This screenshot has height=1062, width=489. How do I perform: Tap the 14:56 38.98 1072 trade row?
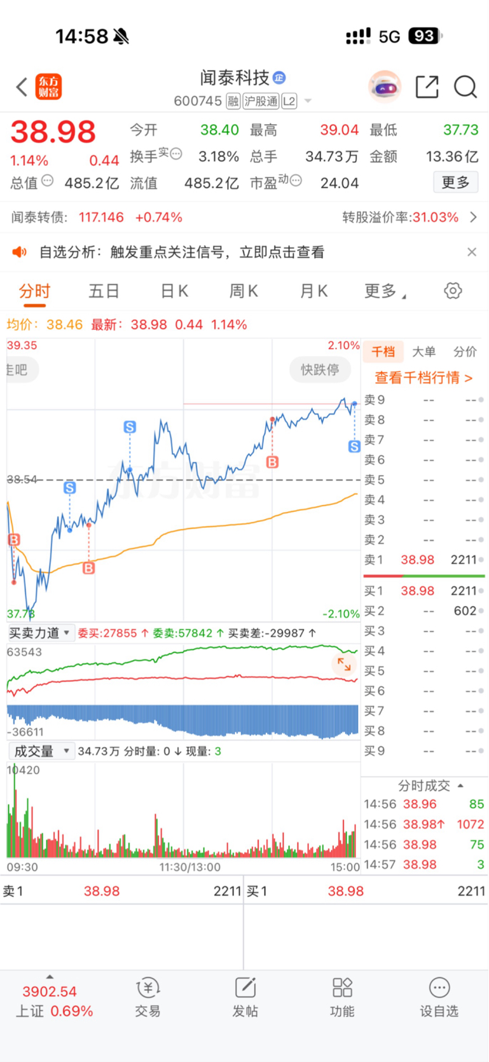coord(424,824)
